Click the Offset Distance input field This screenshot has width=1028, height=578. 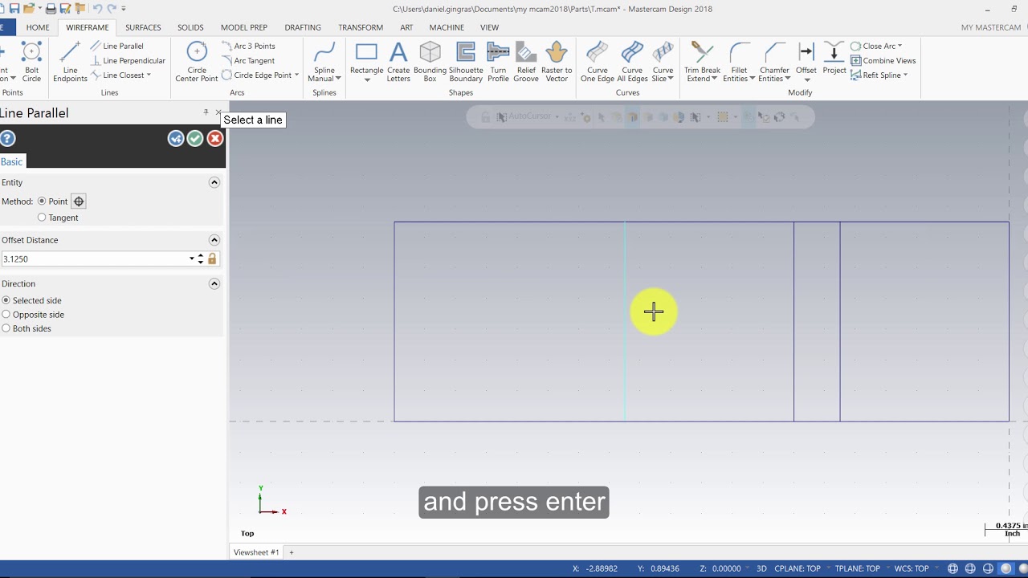click(x=94, y=258)
